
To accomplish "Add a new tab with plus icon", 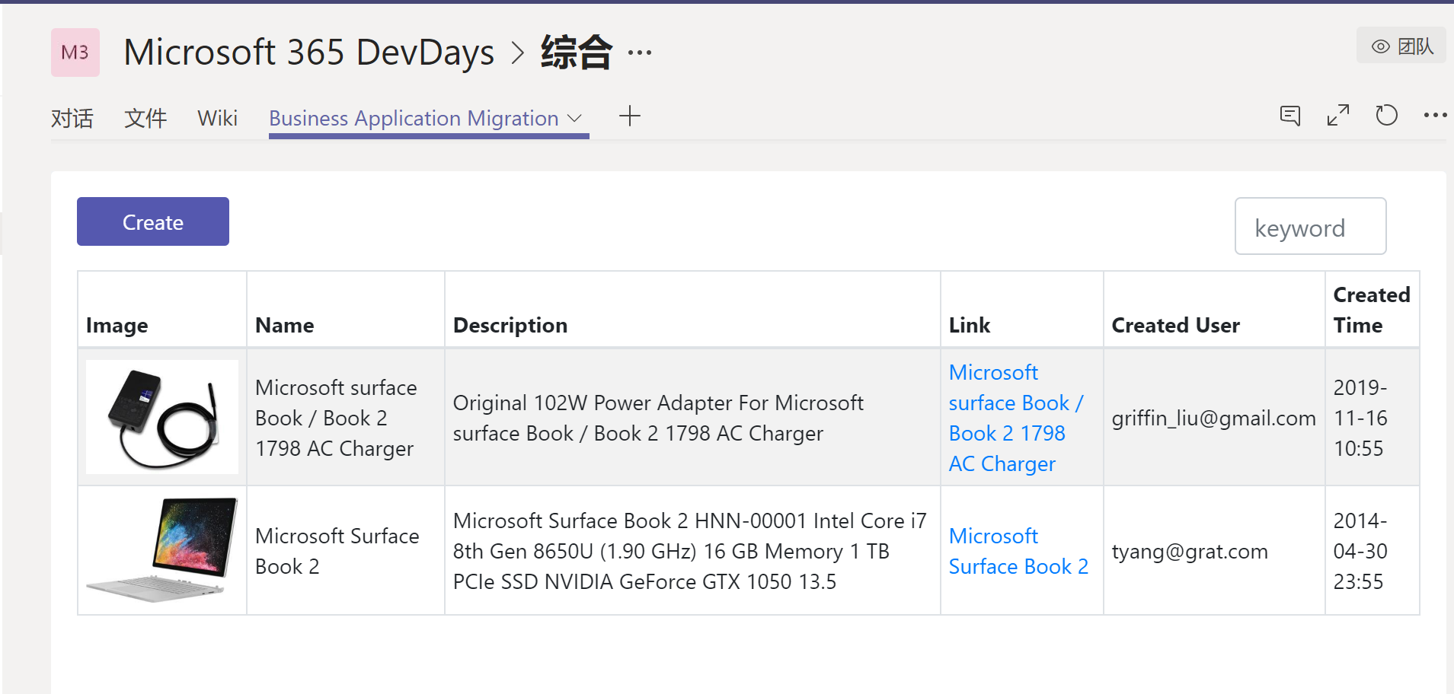I will click(630, 116).
